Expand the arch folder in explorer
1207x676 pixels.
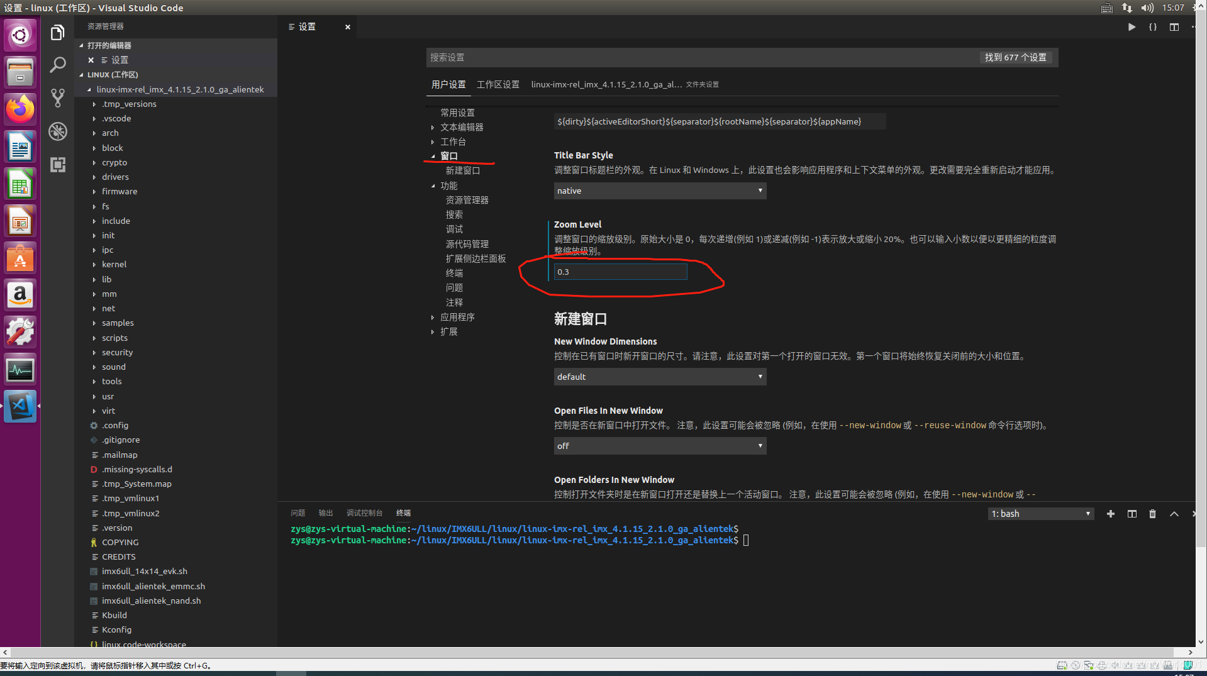pyautogui.click(x=110, y=133)
